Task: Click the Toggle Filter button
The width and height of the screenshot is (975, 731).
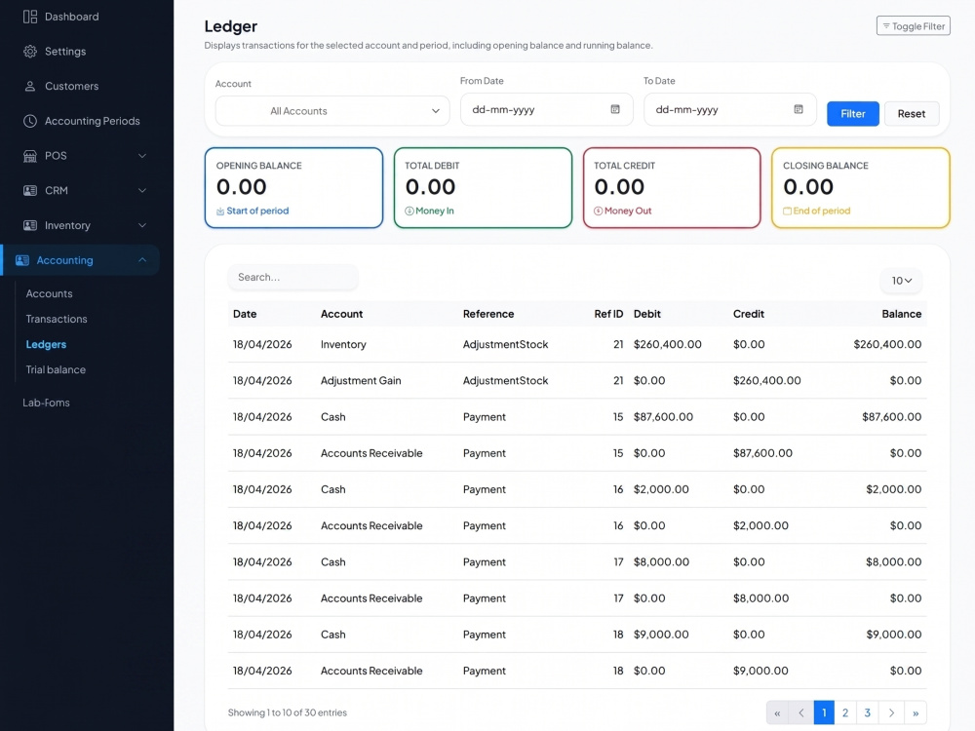Action: pyautogui.click(x=913, y=26)
